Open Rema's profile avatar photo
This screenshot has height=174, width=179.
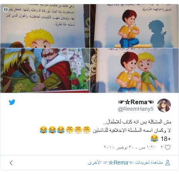164,105
